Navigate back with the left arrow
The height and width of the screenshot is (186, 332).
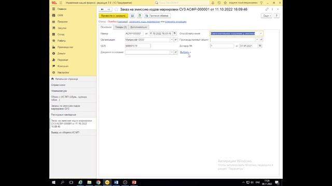(102, 9)
